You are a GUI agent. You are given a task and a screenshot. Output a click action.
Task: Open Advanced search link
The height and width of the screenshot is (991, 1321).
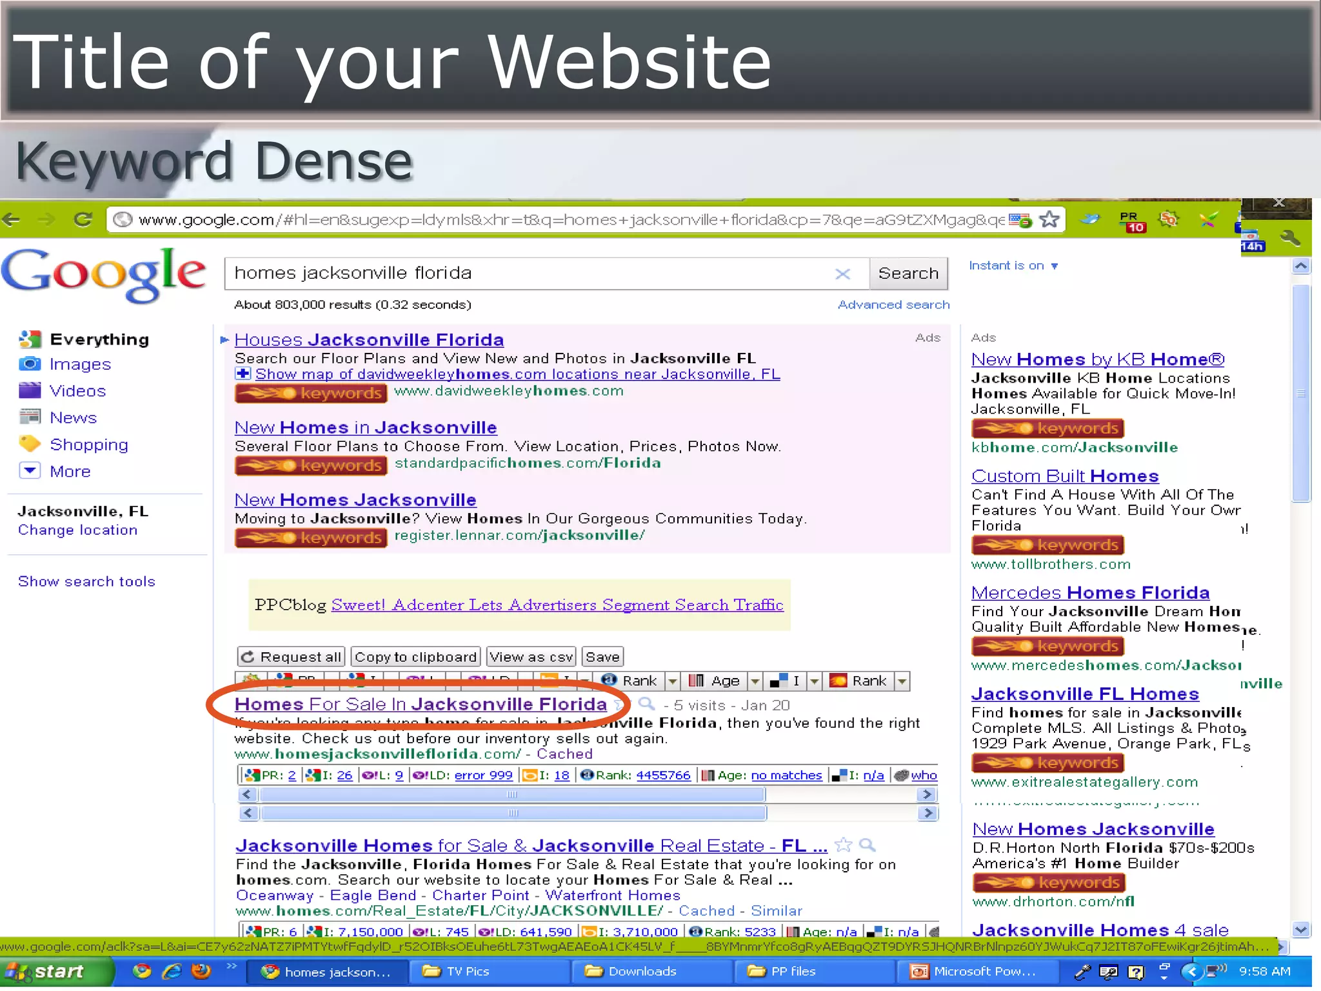coord(893,305)
